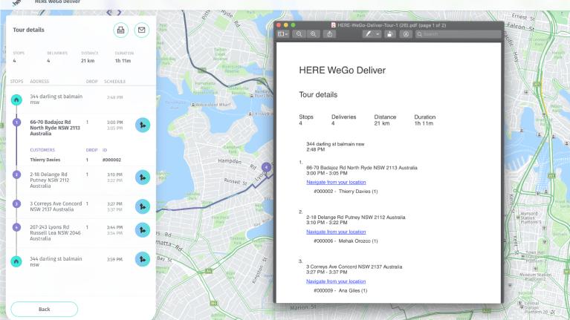Click order ID #000002 in the panel

click(x=111, y=160)
